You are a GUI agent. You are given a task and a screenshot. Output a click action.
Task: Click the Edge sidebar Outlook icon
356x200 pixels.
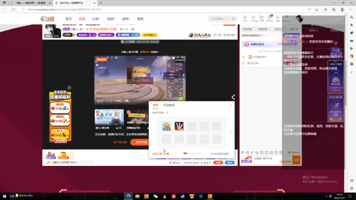pos(352,64)
